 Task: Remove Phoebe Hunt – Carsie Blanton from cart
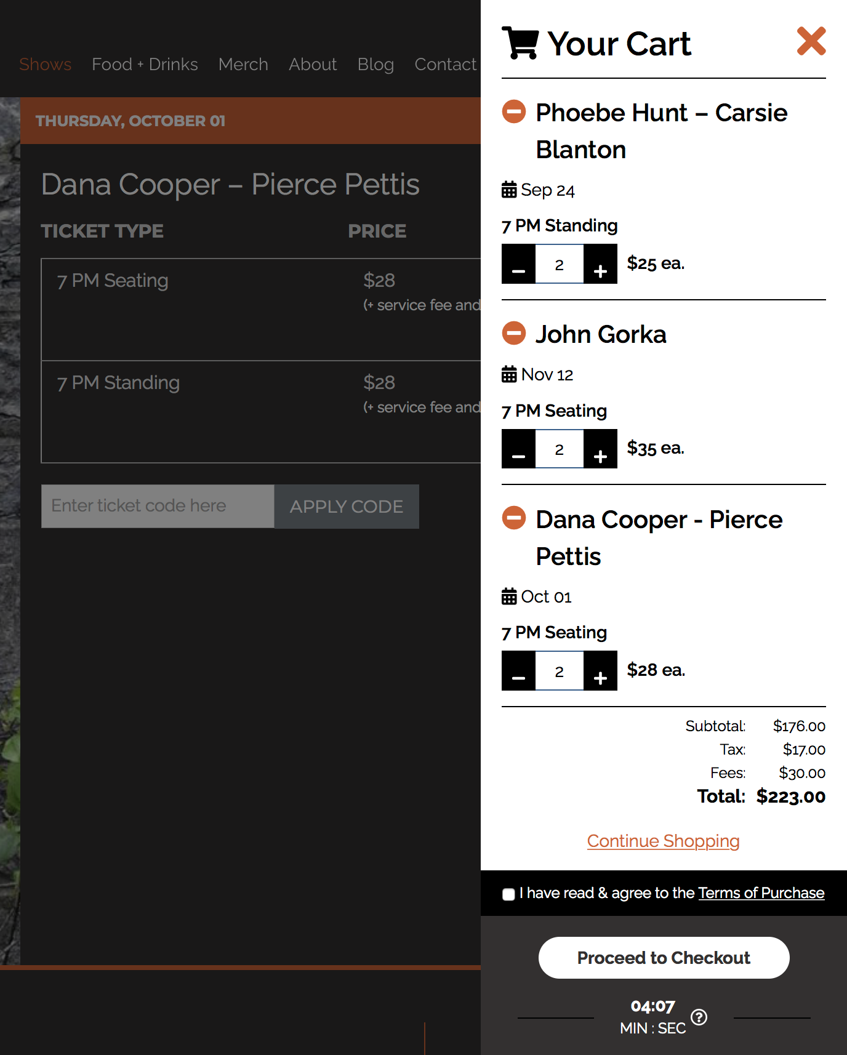[x=514, y=112]
